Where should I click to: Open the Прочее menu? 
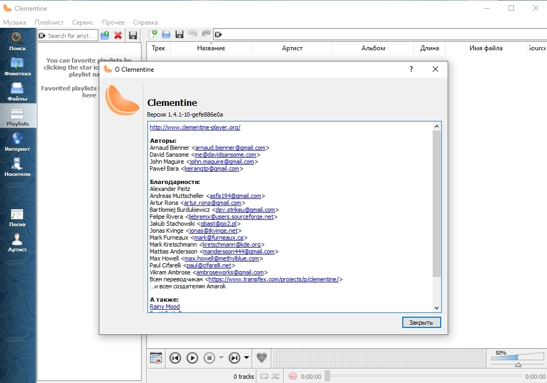(113, 22)
